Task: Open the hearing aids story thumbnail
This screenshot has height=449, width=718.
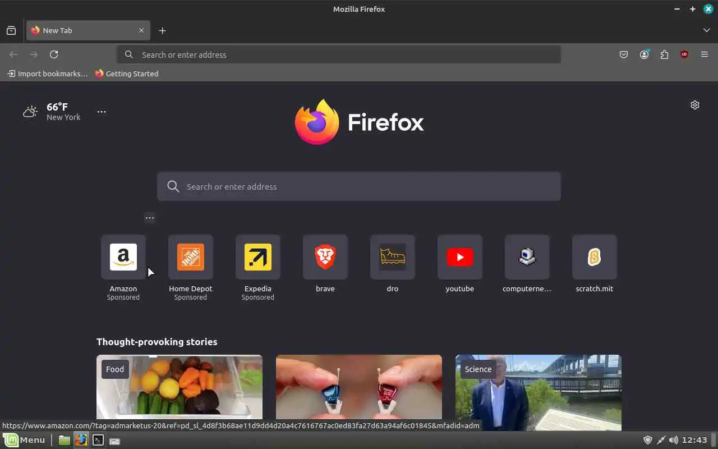Action: pos(359,387)
